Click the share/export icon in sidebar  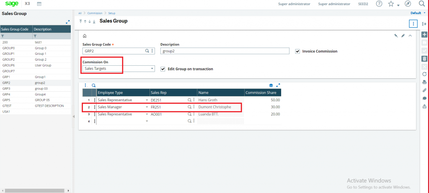[424, 106]
